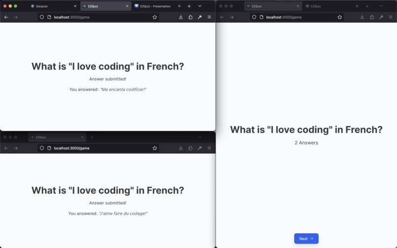Go back in the right browser window
Viewport: 397px width, 248px height.
click(x=222, y=17)
